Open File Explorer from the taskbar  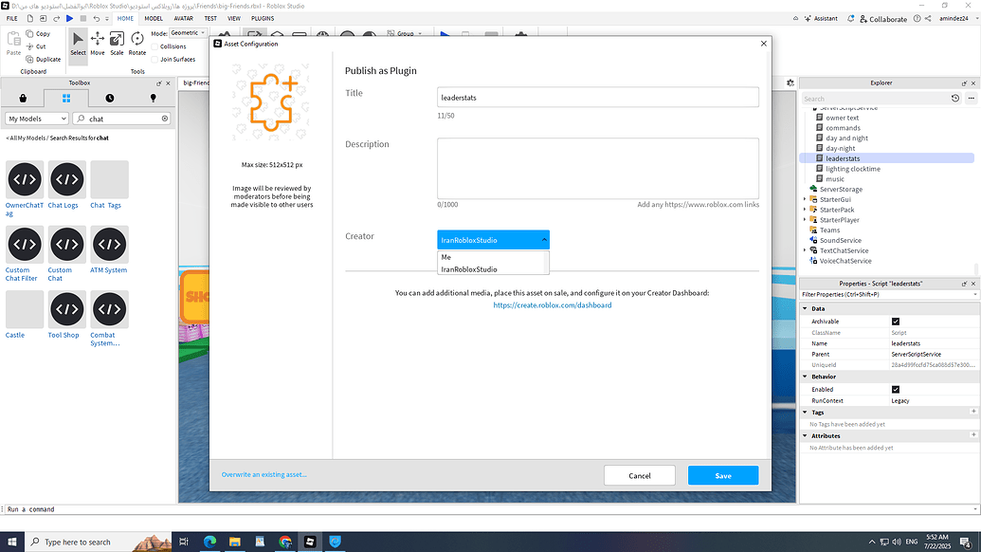tap(235, 542)
